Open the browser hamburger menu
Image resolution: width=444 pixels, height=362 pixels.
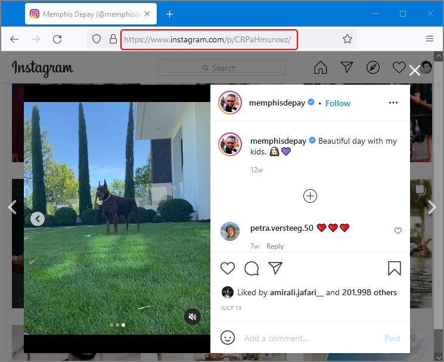(x=430, y=39)
